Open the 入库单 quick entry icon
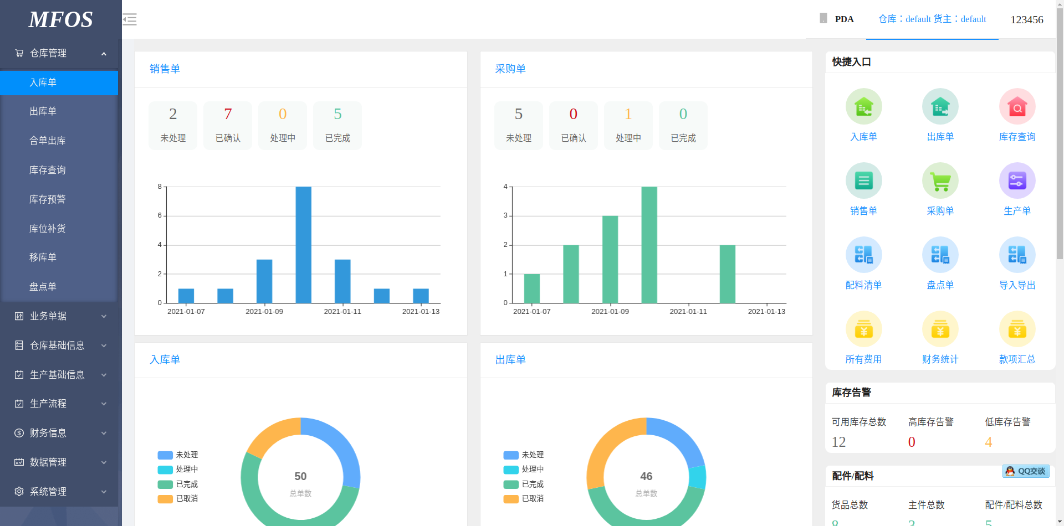The width and height of the screenshot is (1064, 526). pyautogui.click(x=863, y=107)
